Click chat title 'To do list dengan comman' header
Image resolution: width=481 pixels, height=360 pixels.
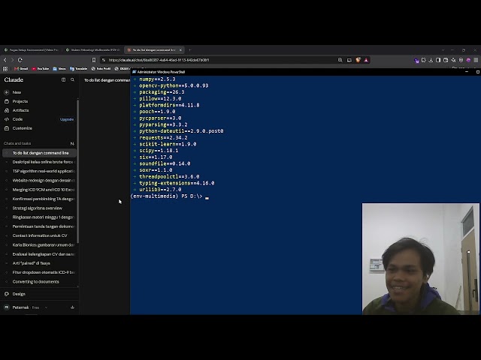(107, 80)
